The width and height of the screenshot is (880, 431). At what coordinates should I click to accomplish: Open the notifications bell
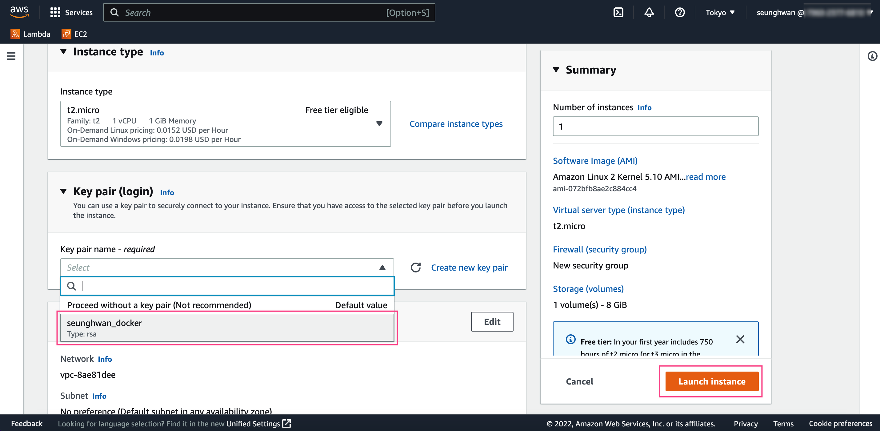[649, 13]
